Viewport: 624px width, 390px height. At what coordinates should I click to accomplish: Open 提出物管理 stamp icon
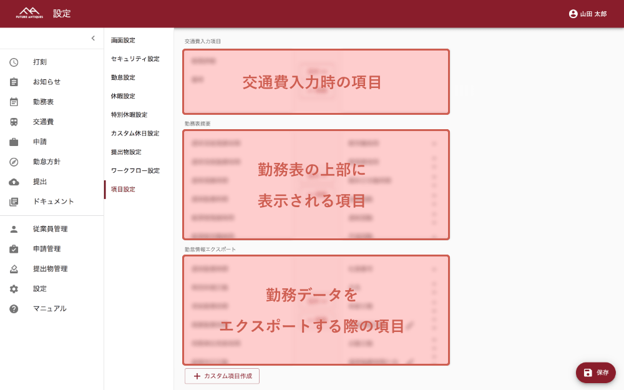(x=14, y=269)
